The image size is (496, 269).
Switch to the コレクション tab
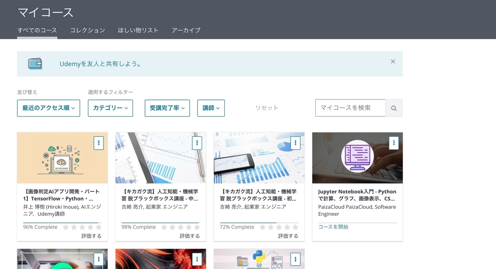88,30
